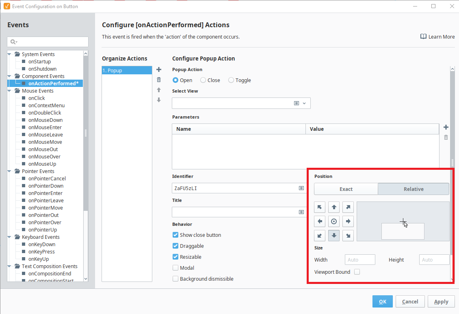Open the Select View dropdown arrow
This screenshot has width=459, height=314.
(304, 103)
